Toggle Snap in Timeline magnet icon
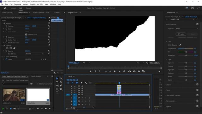The height and width of the screenshot is (114, 202). tap(72, 83)
